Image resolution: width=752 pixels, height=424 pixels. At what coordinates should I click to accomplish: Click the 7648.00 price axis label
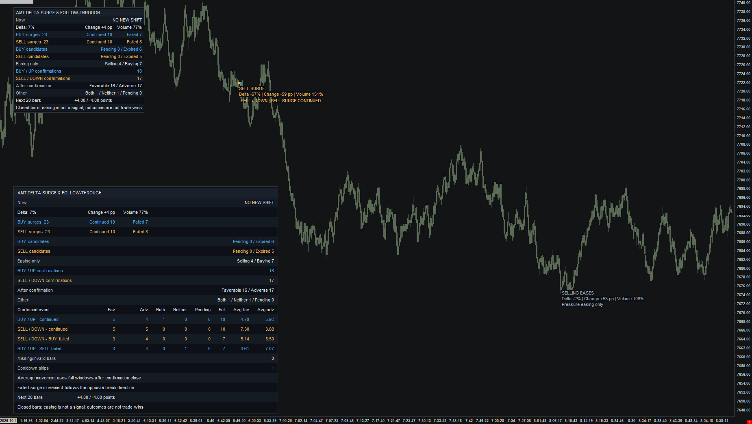click(743, 410)
